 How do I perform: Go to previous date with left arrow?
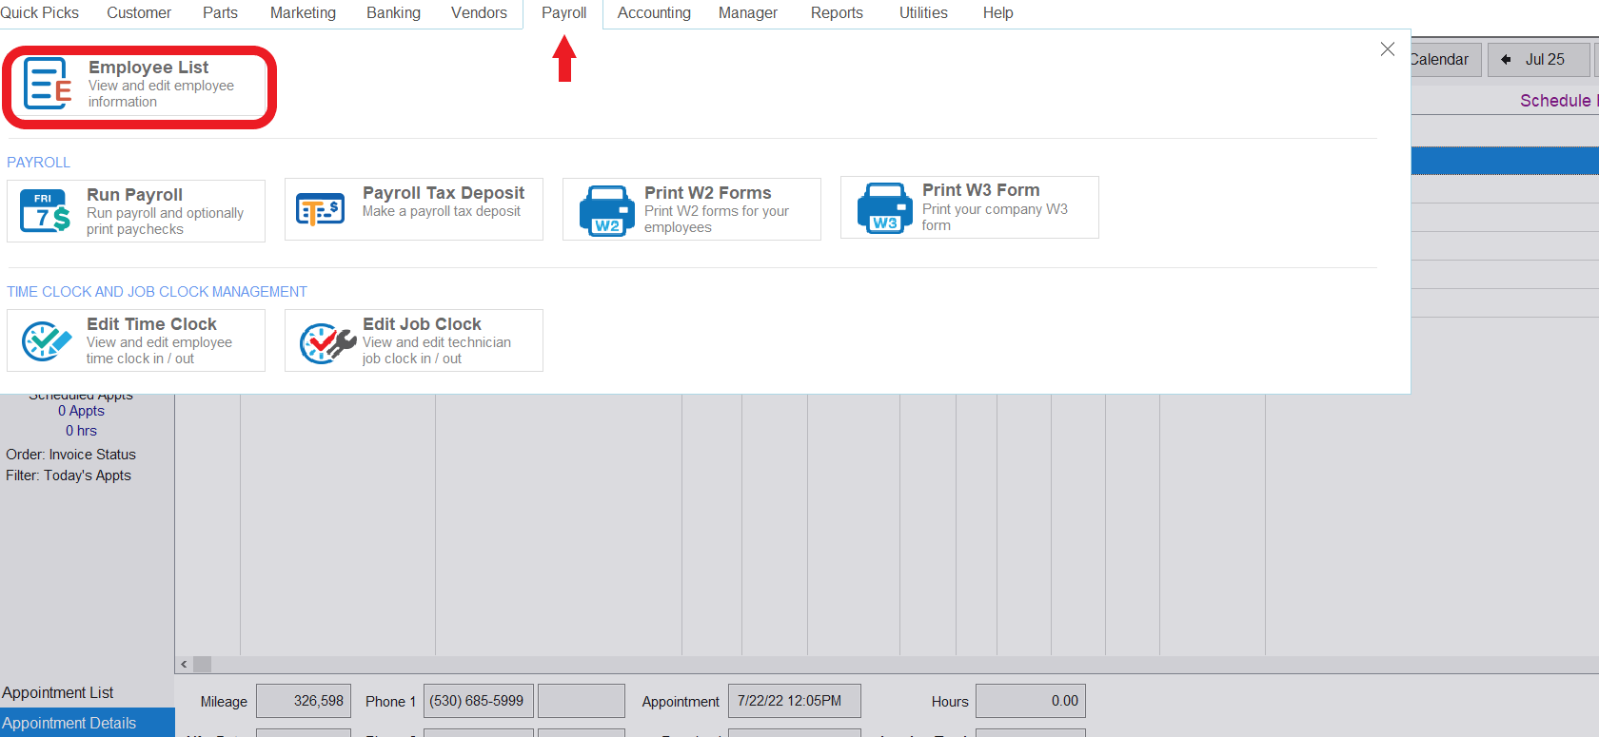[1506, 59]
